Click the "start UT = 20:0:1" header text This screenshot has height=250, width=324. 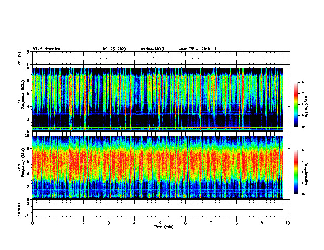pyautogui.click(x=198, y=49)
